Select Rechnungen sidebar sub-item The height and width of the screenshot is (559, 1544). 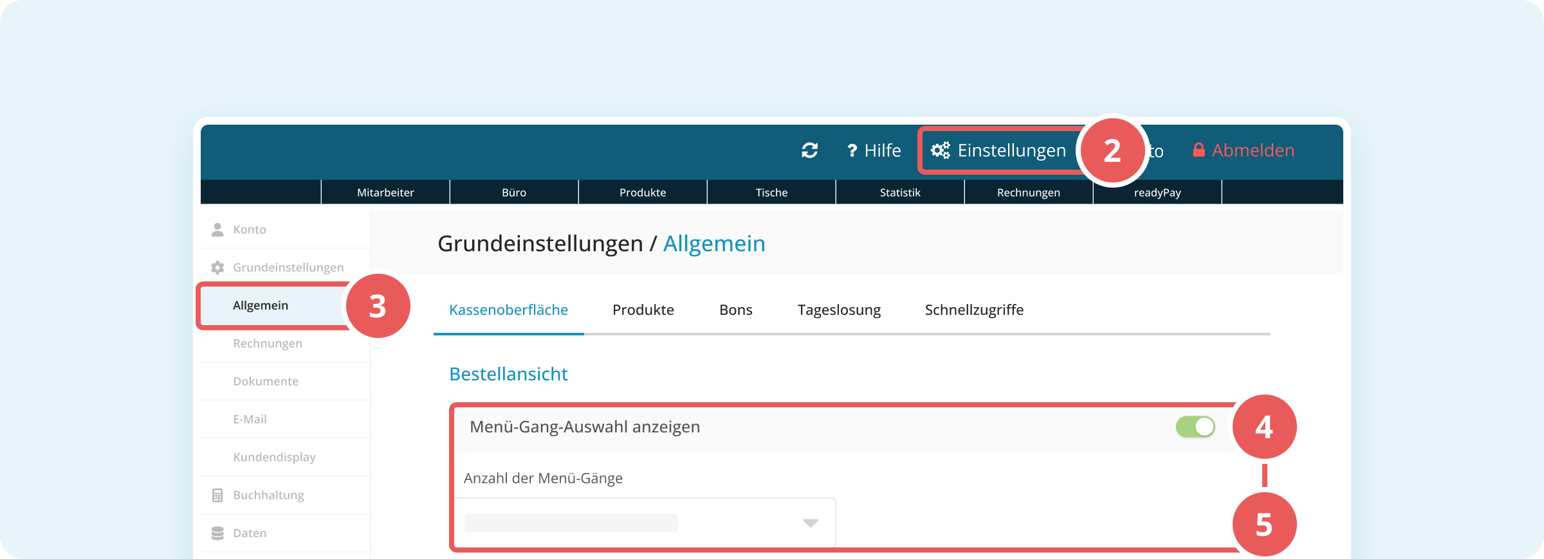click(x=285, y=343)
